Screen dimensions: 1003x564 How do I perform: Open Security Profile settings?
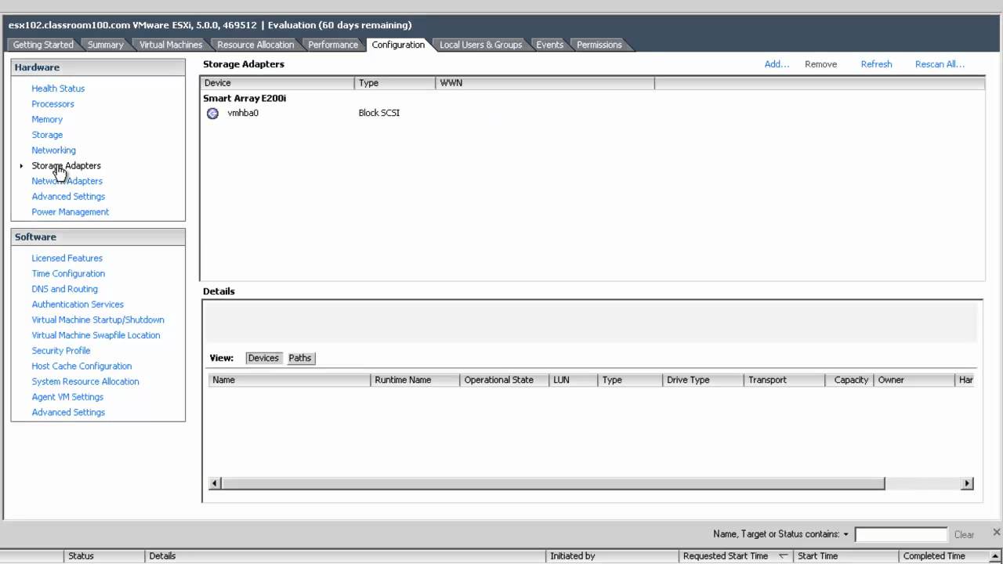(x=61, y=350)
